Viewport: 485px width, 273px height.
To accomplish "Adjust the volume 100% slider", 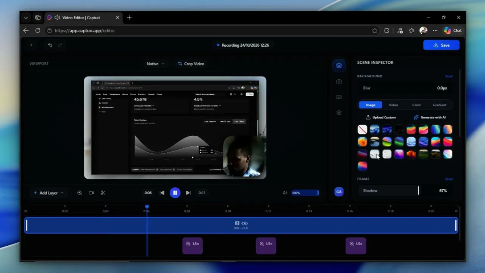I will 305,193.
